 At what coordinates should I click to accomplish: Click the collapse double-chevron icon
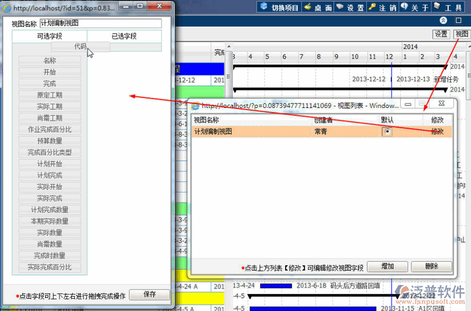pyautogui.click(x=443, y=21)
